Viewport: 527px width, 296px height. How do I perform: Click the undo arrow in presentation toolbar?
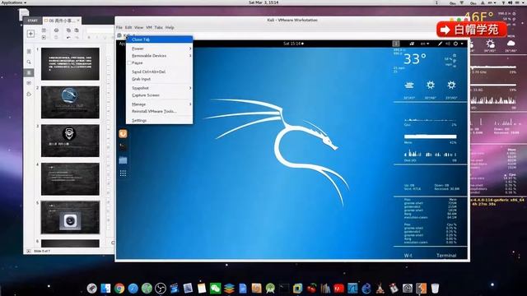pos(68,38)
